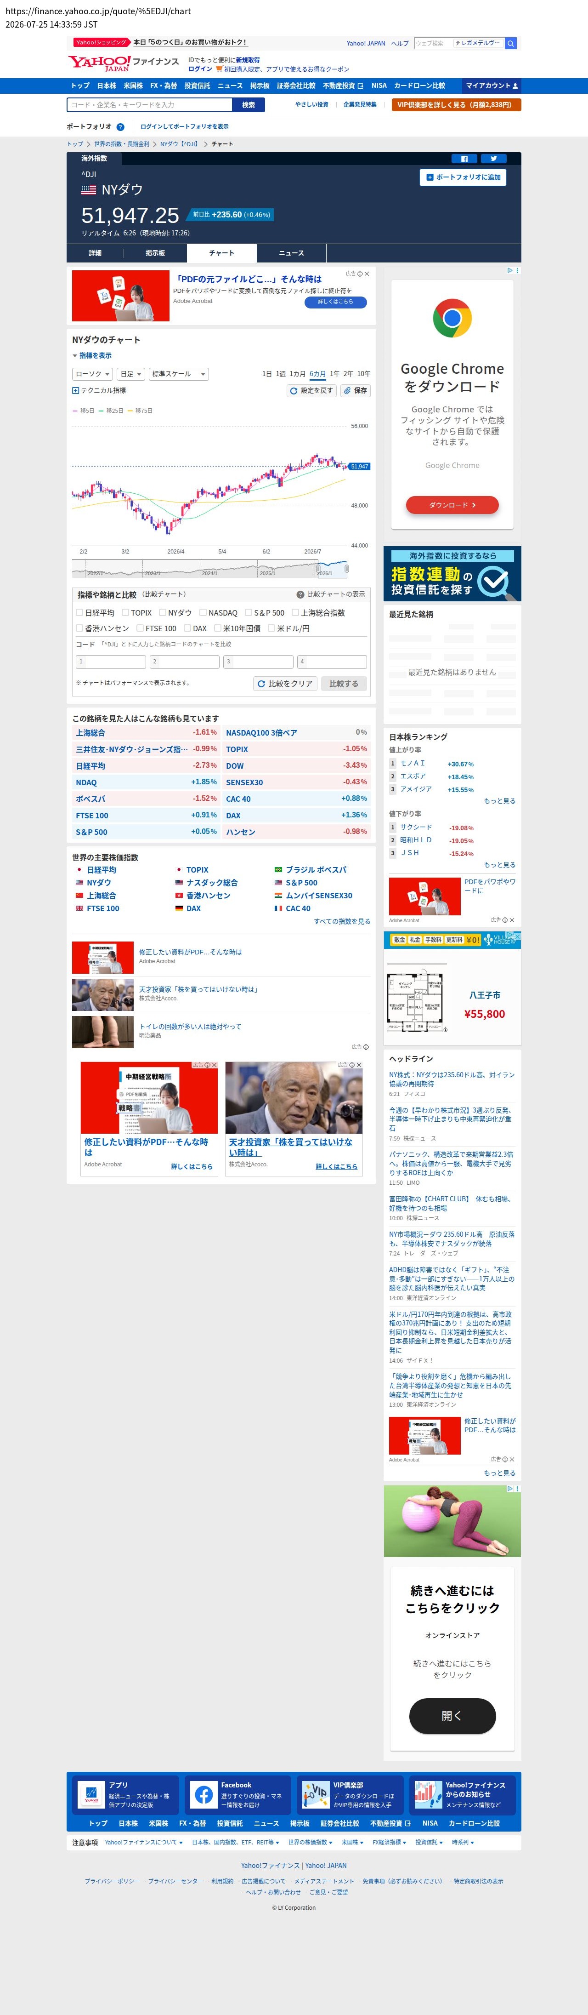The image size is (588, 2015).
Task: Open the 日足 interval dropdown
Action: tap(130, 374)
